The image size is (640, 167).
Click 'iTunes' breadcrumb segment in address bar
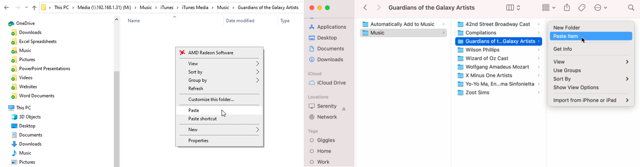167,7
